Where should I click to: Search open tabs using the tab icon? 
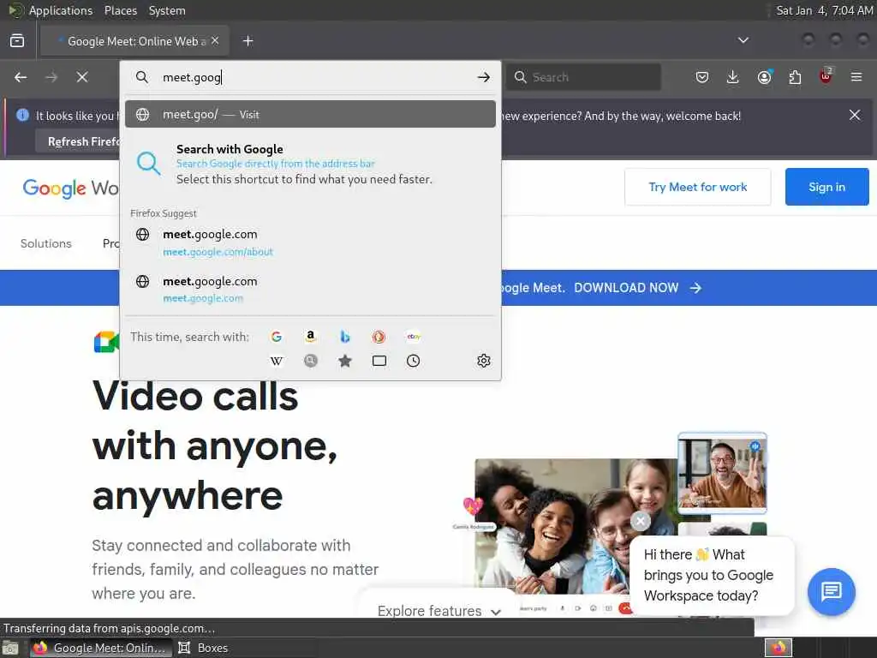pyautogui.click(x=379, y=361)
